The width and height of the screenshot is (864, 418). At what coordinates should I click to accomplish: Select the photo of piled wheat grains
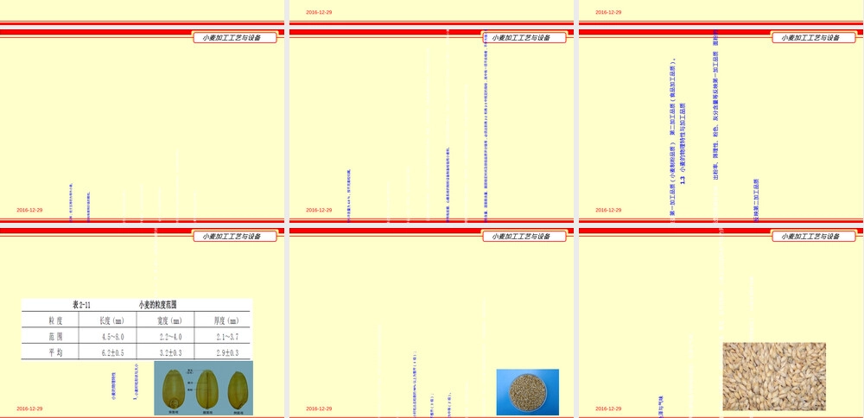tap(773, 377)
